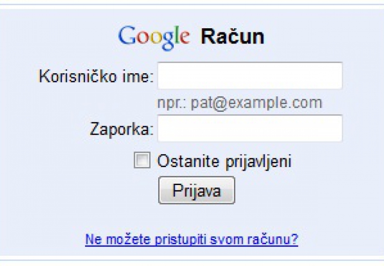Open the Ne možete pristupiti svom računu link
Screen dimensions: 384x266
191,239
